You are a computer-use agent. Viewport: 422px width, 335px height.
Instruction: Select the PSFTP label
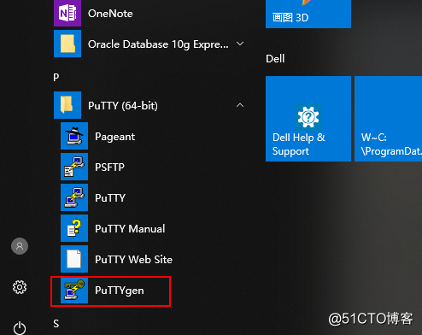[x=109, y=167]
